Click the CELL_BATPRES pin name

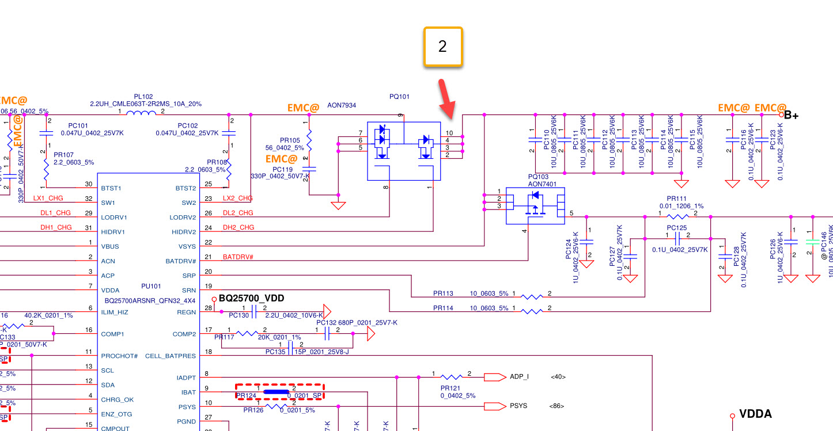pos(171,356)
